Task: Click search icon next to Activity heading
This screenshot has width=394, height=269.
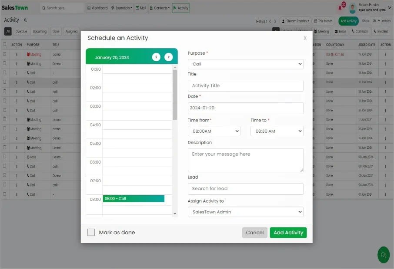Action: click(25, 20)
